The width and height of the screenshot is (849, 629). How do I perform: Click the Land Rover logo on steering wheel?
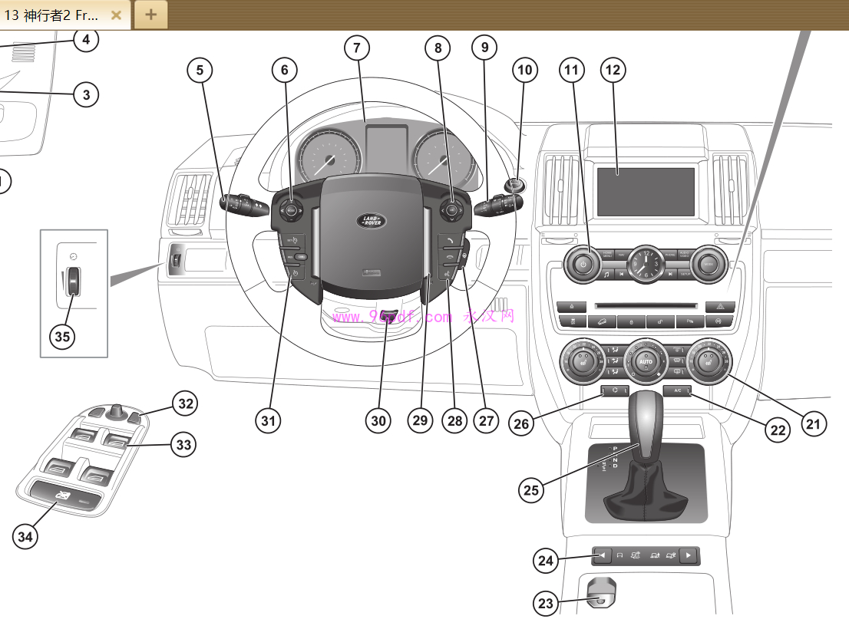tap(371, 221)
